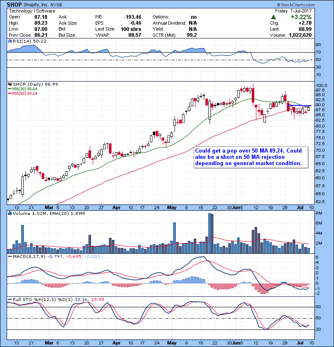Click the SCTR (Mid) value 99.2
Viewport: 334px width, 347px height.
[x=192, y=35]
